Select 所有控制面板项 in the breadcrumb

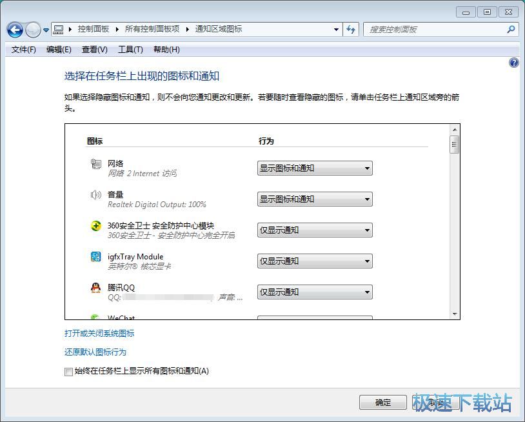(152, 29)
